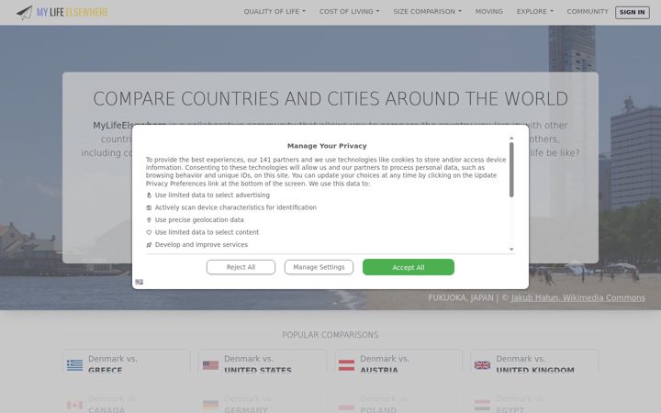Open the Community page
Viewport: 661px width, 413px height.
point(588,11)
